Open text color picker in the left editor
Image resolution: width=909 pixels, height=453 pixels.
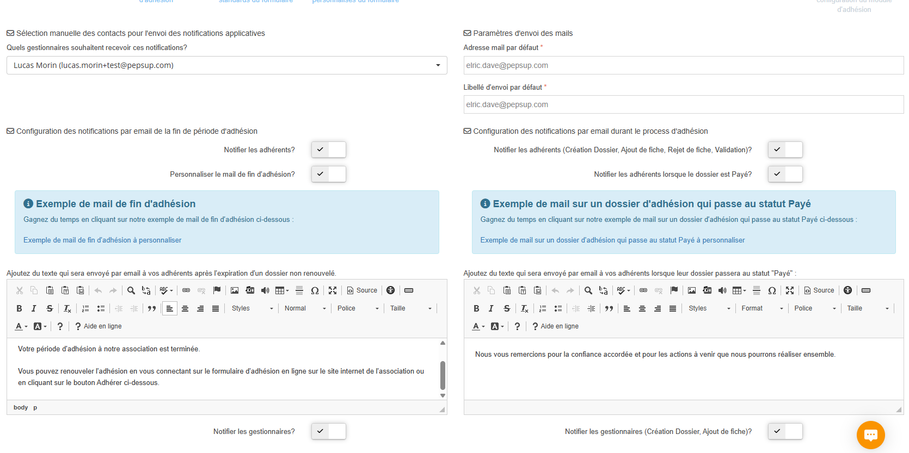click(x=21, y=326)
